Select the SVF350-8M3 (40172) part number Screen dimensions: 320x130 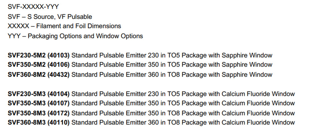[x=39, y=113]
